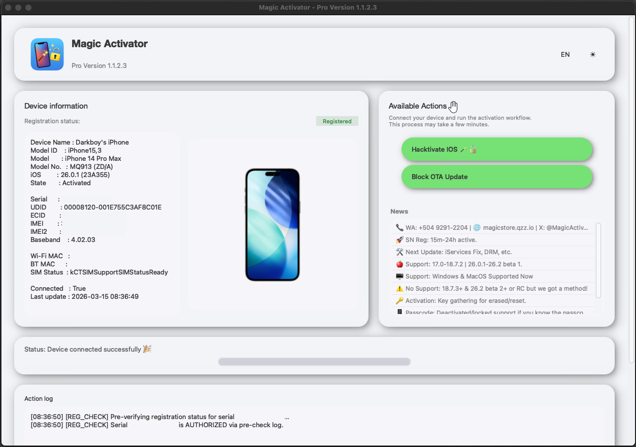Viewport: 636px width, 447px height.
Task: Click the apple icon on the iOS support row
Action: pos(399,264)
